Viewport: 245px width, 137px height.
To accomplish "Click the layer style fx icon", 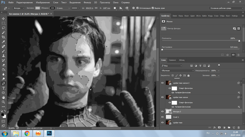I will click(215, 128).
